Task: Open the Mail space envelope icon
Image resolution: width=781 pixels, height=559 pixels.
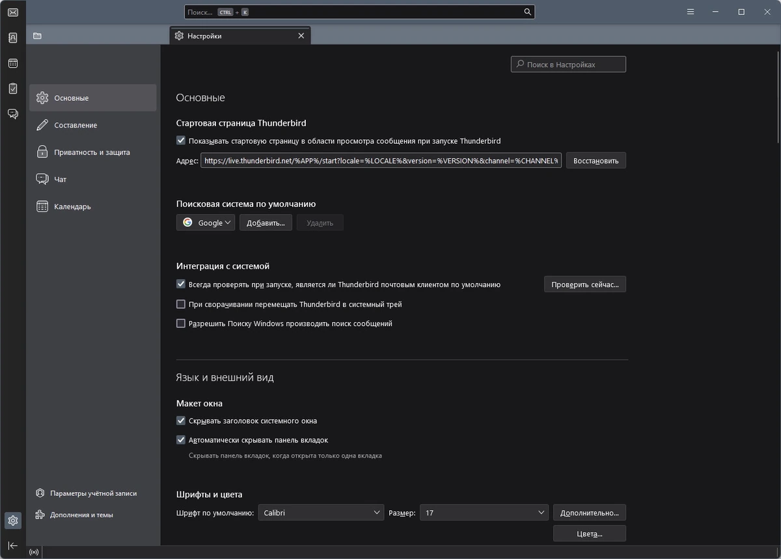Action: click(x=13, y=12)
